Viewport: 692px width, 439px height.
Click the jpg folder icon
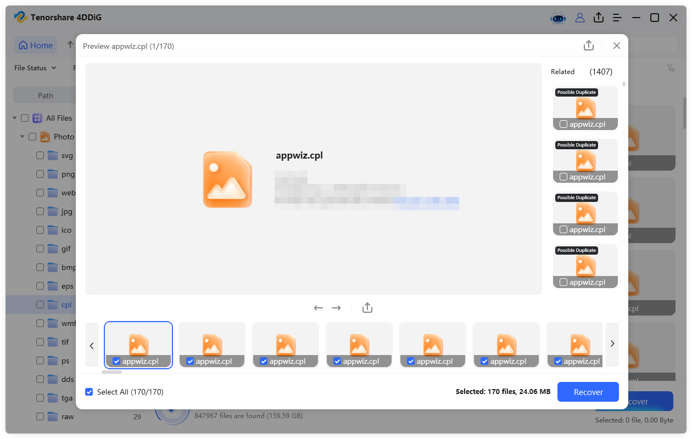pos(53,211)
